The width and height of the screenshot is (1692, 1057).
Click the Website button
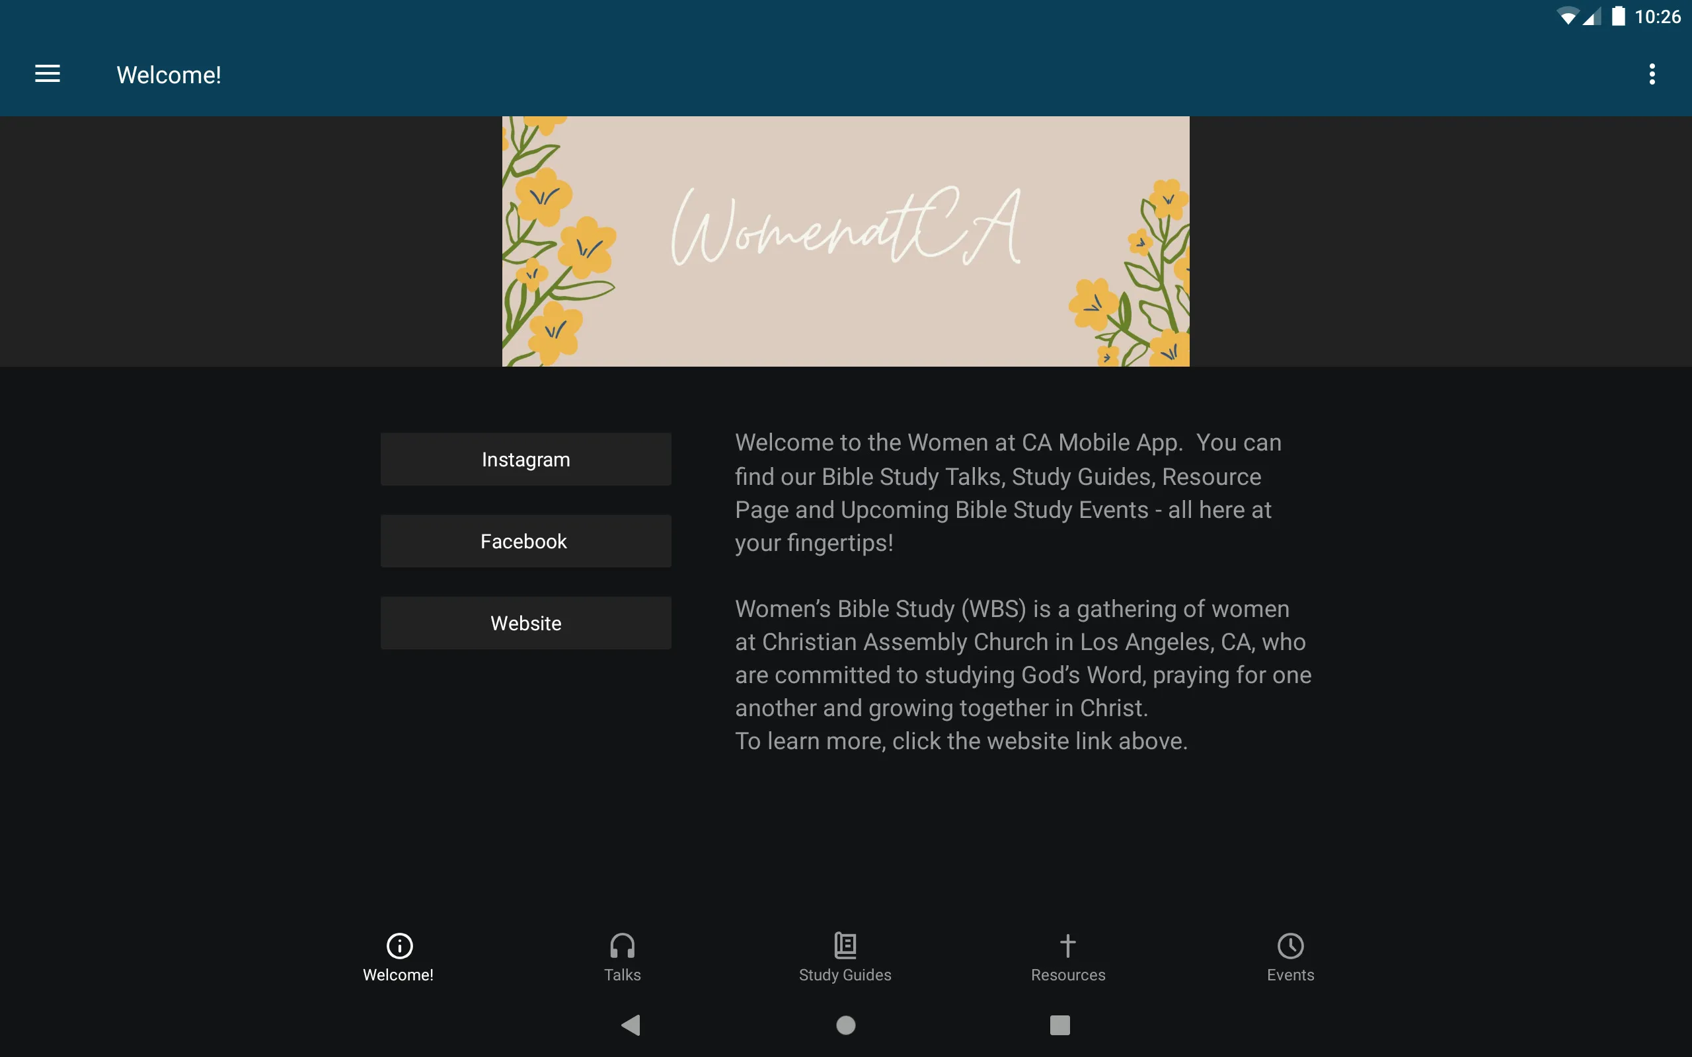click(x=525, y=622)
